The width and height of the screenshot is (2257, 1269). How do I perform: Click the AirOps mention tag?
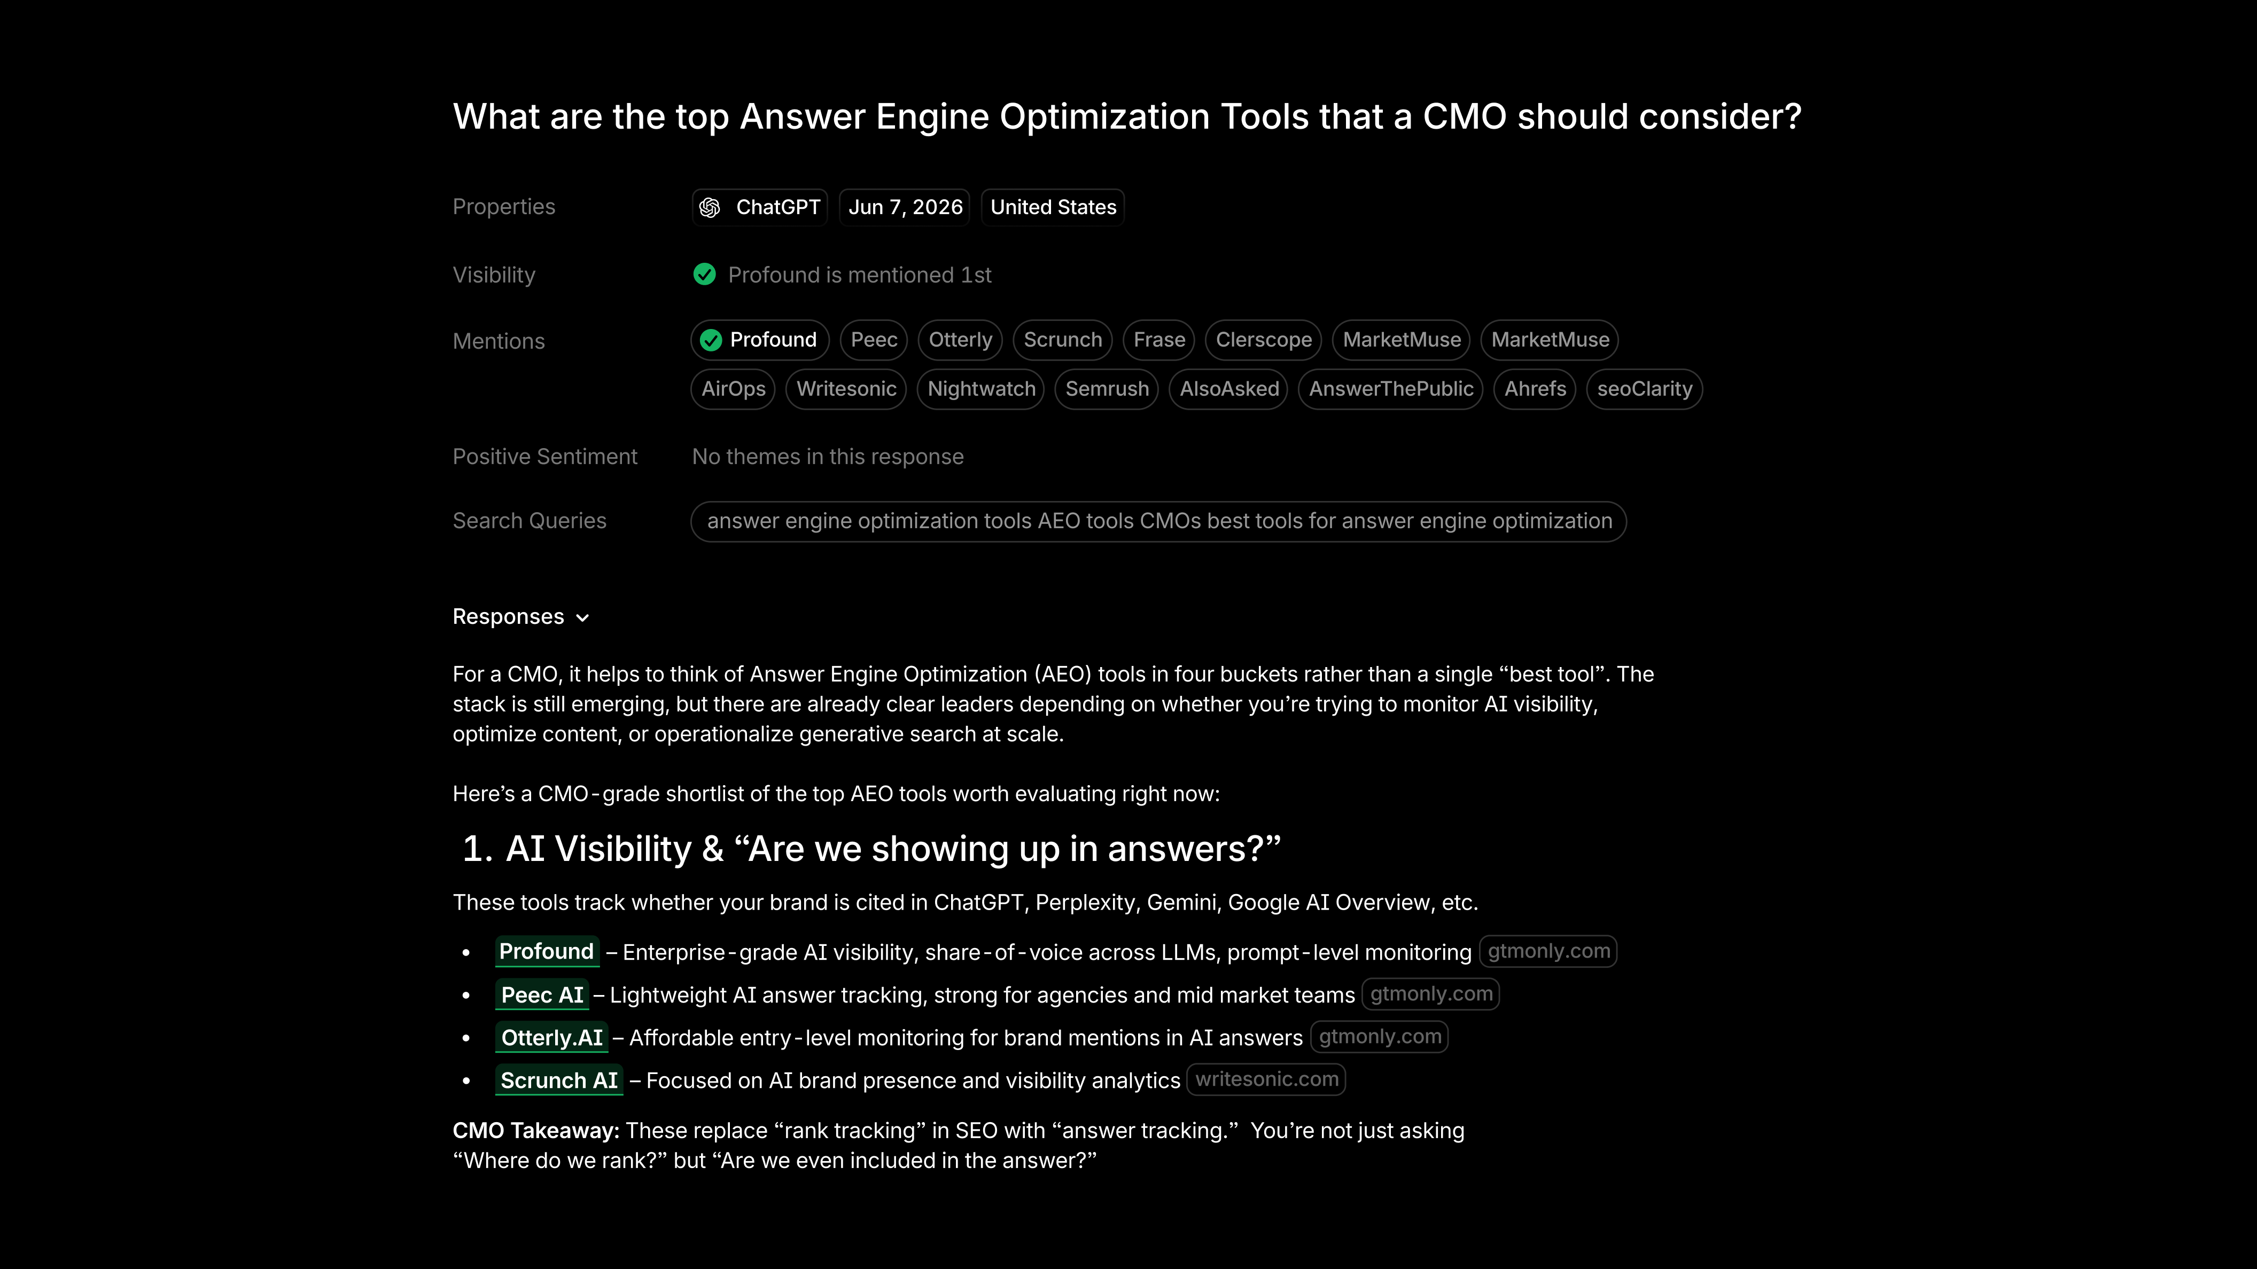tap(733, 389)
